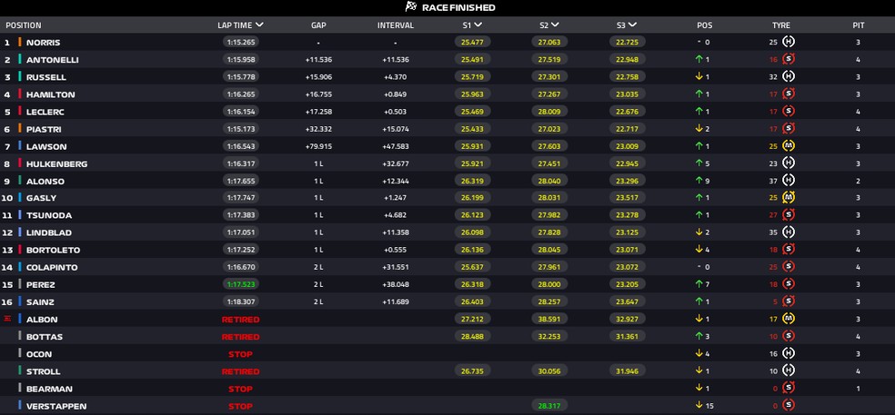Click the hard tyre icon in Ocon row
The width and height of the screenshot is (895, 415).
(789, 353)
